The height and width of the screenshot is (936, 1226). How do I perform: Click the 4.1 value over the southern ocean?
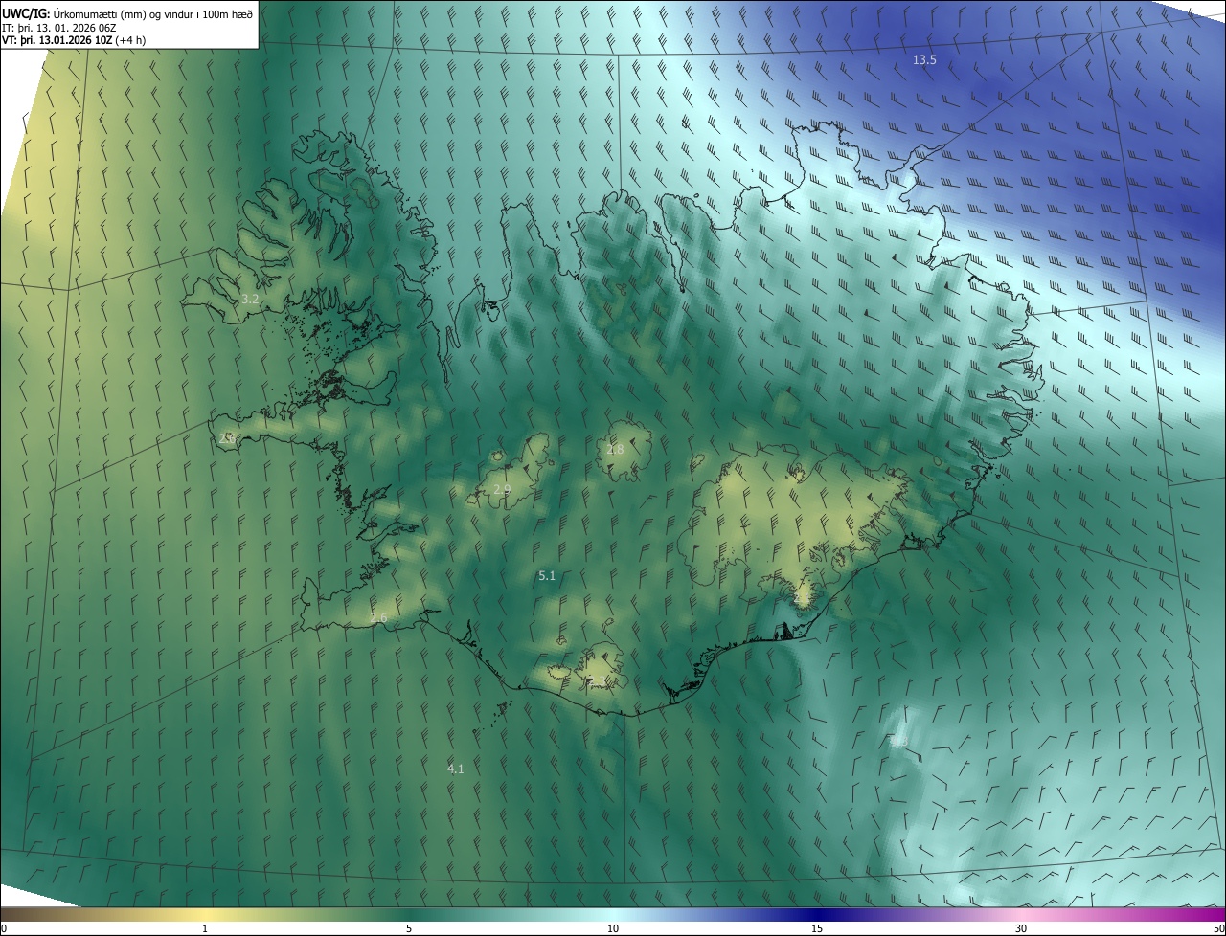pyautogui.click(x=456, y=769)
